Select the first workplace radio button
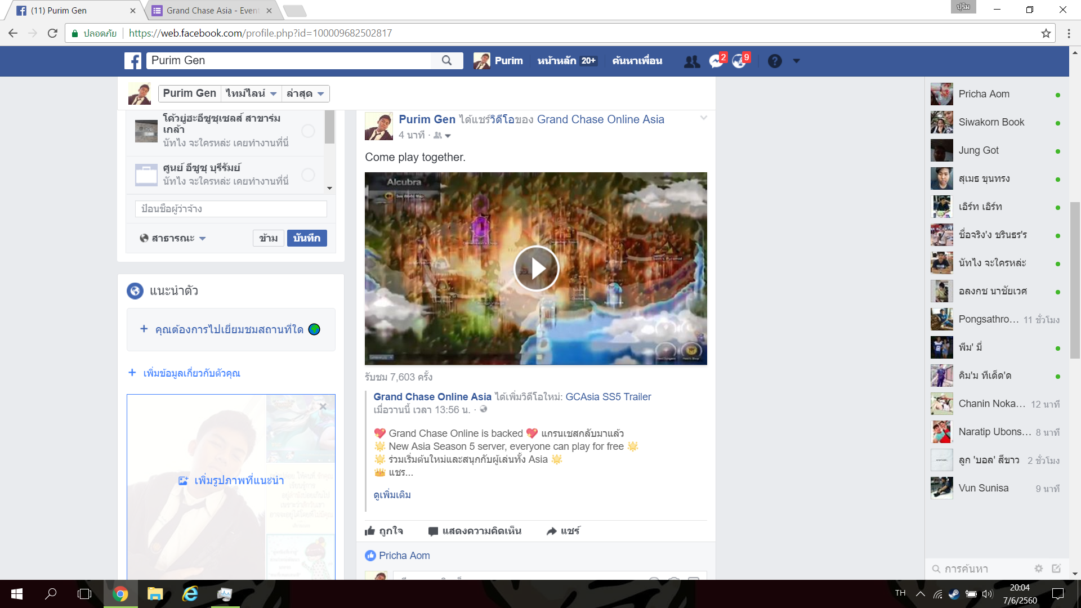This screenshot has width=1081, height=608. tap(308, 131)
